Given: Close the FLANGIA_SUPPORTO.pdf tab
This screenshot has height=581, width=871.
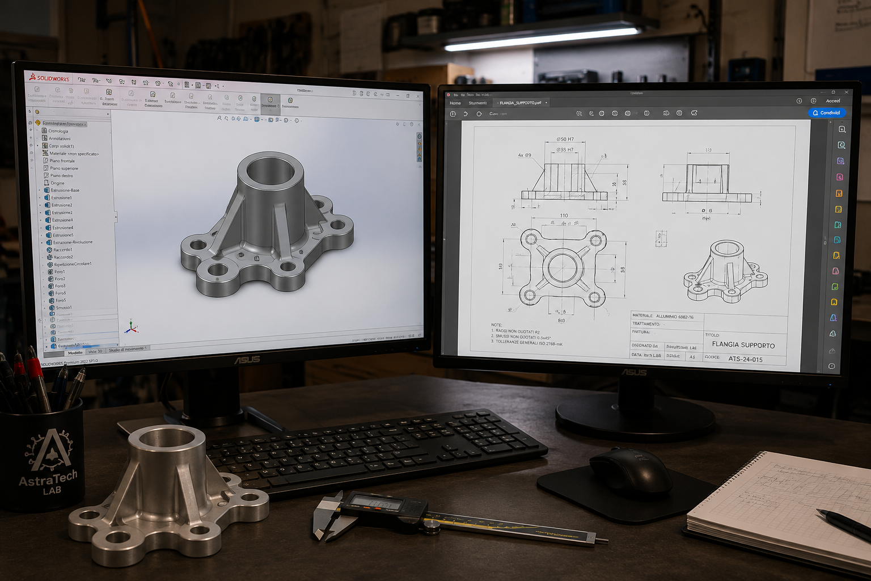Looking at the screenshot, I should (x=546, y=103).
